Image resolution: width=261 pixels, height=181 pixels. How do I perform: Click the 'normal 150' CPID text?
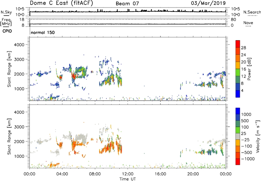pyautogui.click(x=43, y=32)
